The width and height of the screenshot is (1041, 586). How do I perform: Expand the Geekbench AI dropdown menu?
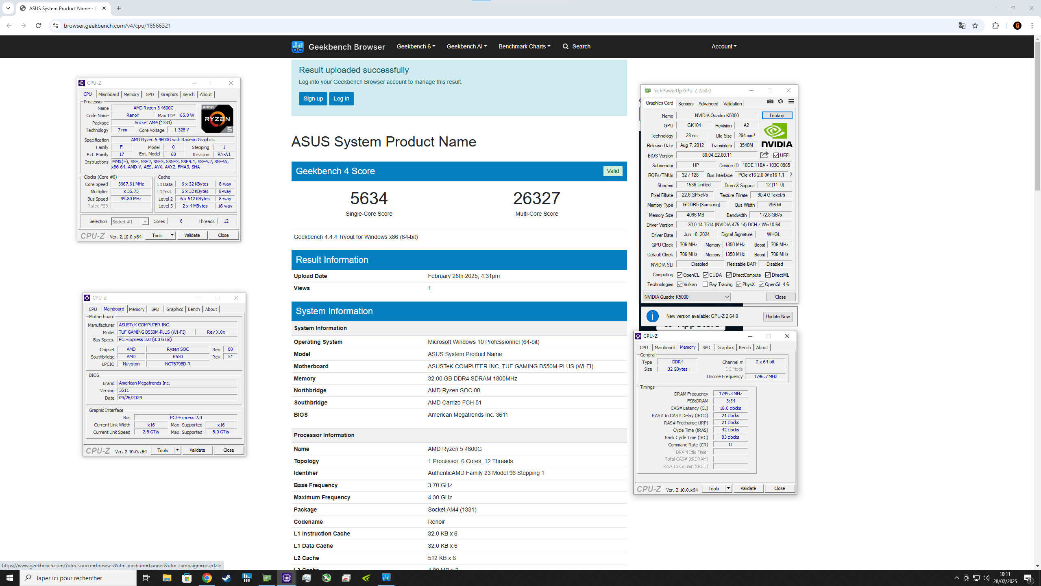click(467, 46)
